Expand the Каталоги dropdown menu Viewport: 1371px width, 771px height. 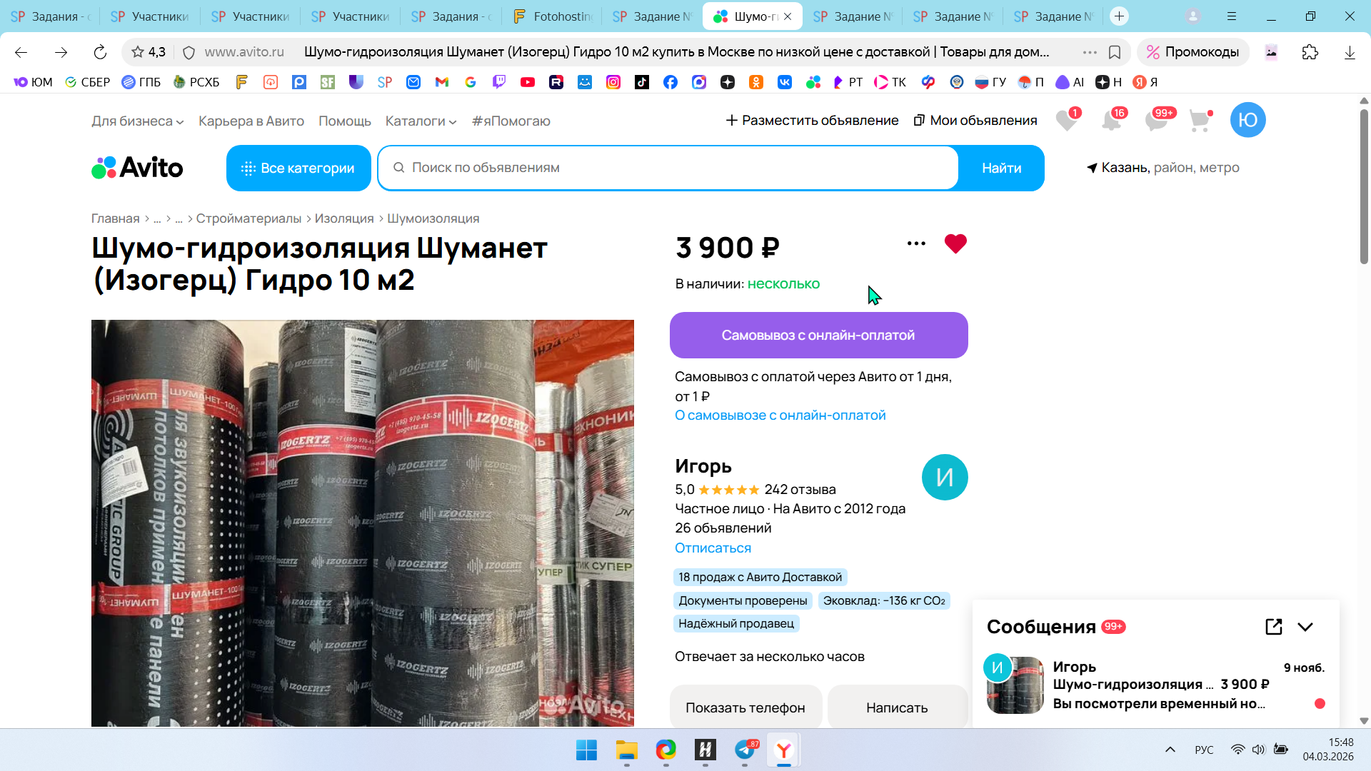pyautogui.click(x=421, y=121)
